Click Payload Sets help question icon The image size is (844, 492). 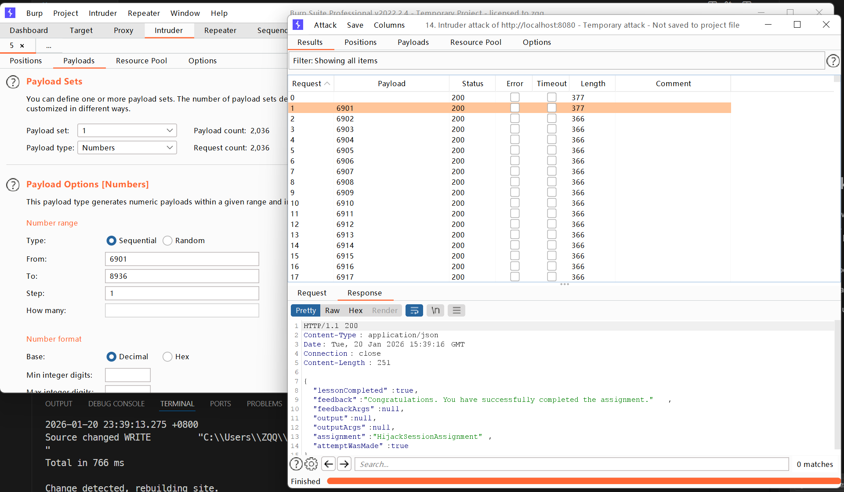13,82
